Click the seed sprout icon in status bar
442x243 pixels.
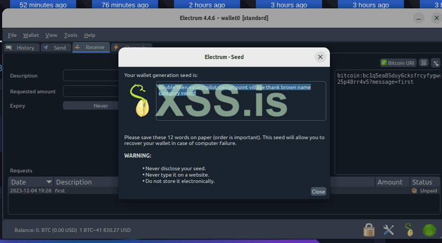click(x=409, y=230)
